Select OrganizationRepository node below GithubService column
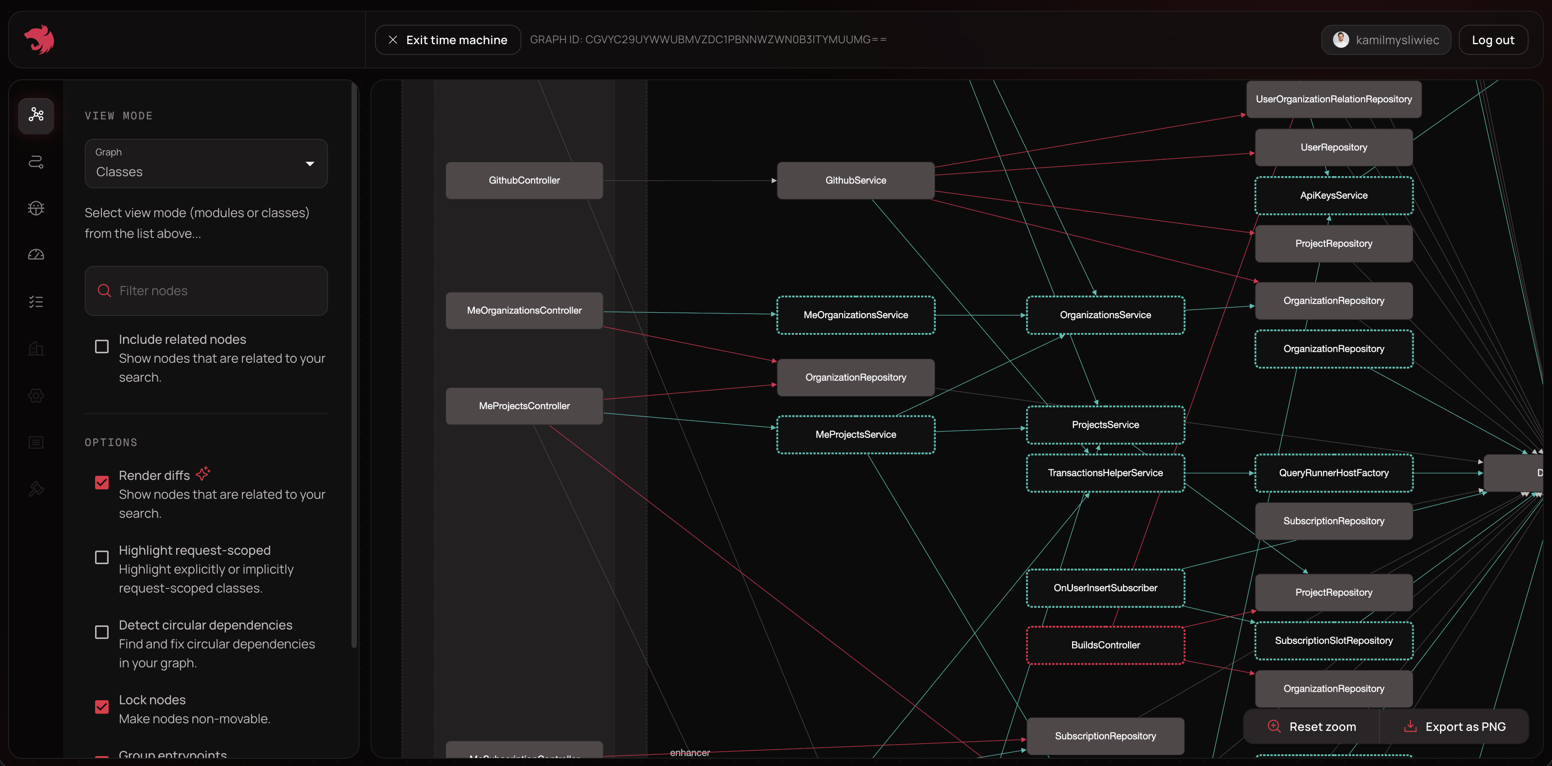 pyautogui.click(x=855, y=377)
